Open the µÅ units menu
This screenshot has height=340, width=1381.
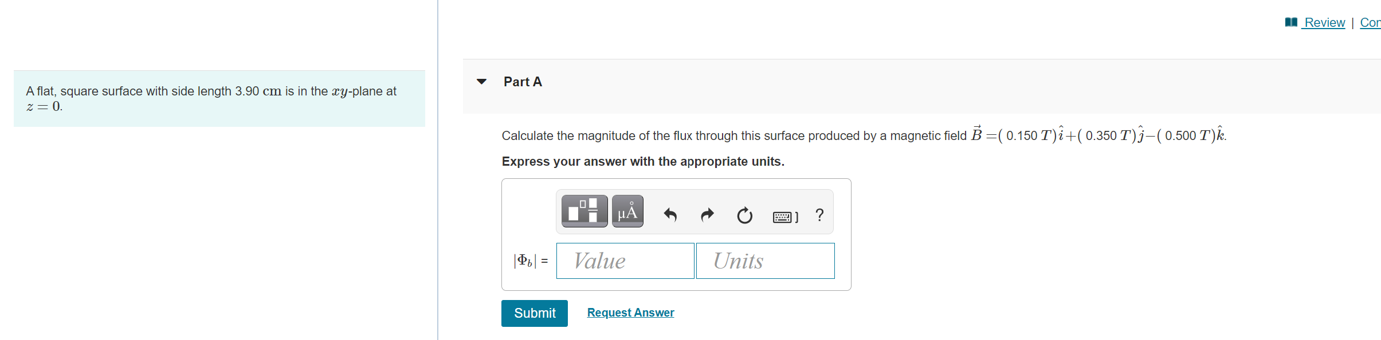pos(627,211)
